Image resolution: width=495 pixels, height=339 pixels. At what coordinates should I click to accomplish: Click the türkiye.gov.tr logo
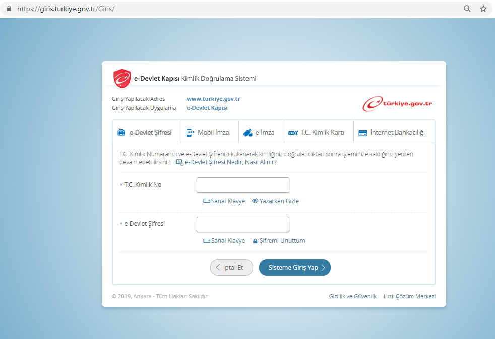[x=397, y=103]
